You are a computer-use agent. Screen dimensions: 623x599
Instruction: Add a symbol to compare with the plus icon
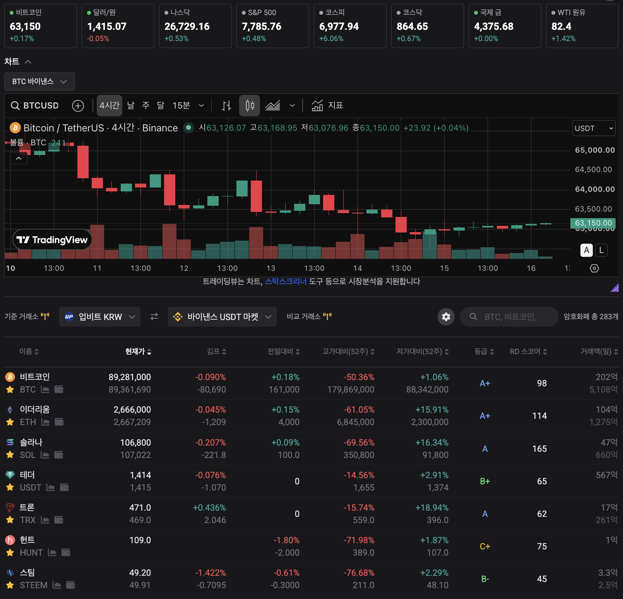[x=78, y=105]
